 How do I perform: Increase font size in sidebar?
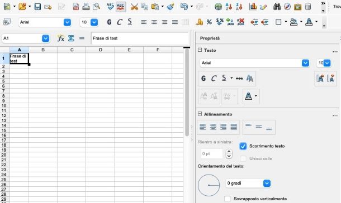320,78
